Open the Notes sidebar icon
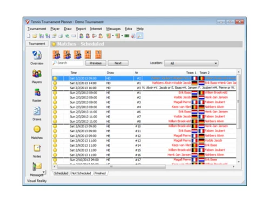Screen dimensions: 270x203 37,148
